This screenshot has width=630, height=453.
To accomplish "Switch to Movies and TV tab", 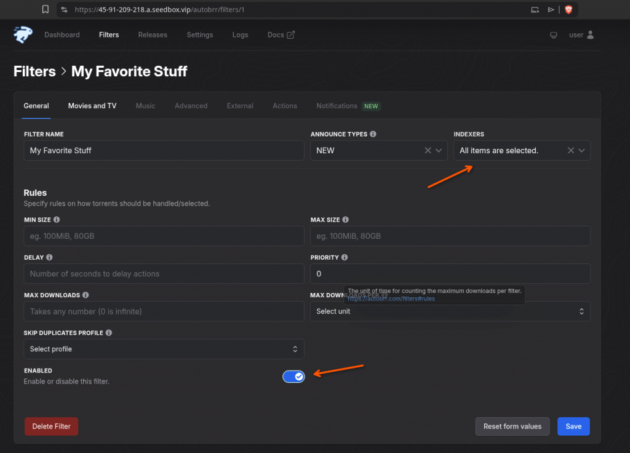I will click(x=92, y=106).
